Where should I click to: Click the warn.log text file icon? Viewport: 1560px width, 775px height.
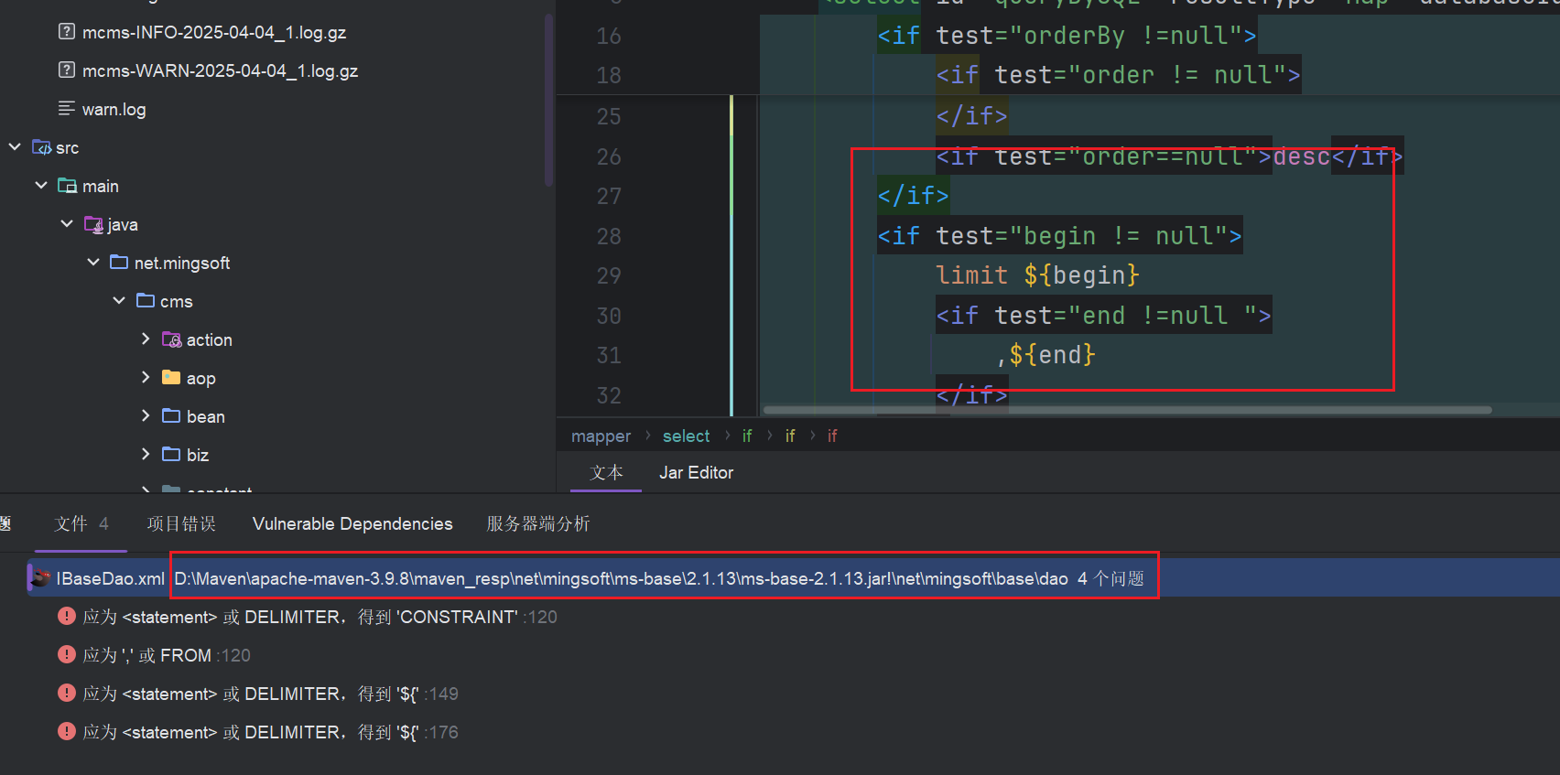click(67, 109)
